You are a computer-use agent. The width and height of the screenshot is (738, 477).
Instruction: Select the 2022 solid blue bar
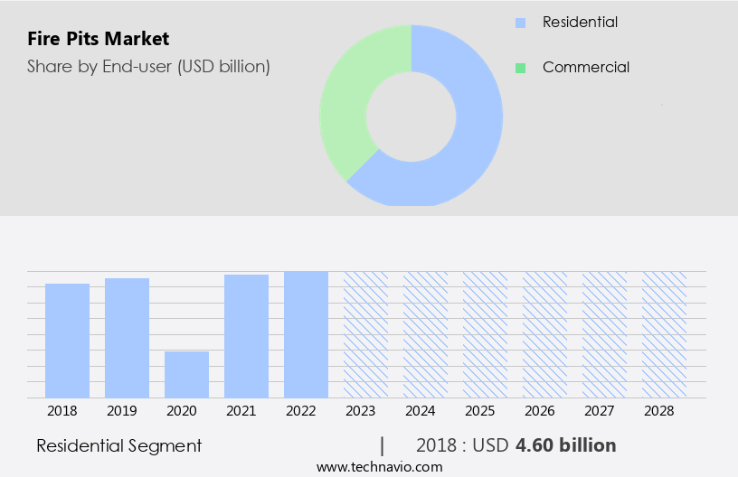click(x=306, y=334)
